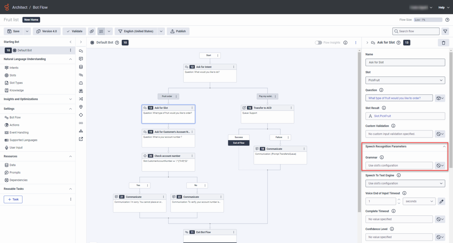Click the disable toggle beside Complete Timeout
The image size is (453, 243).
coord(440,219)
